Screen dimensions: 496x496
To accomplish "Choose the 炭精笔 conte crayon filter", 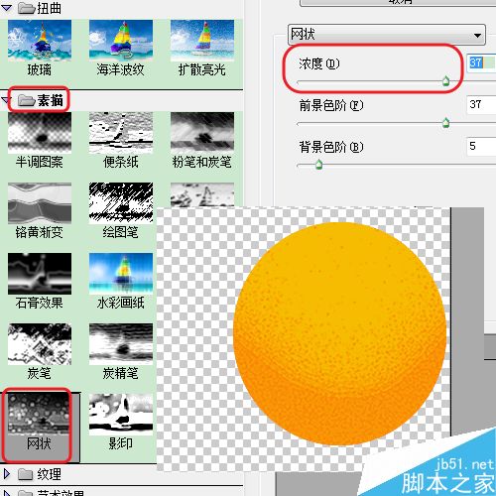I will (121, 344).
